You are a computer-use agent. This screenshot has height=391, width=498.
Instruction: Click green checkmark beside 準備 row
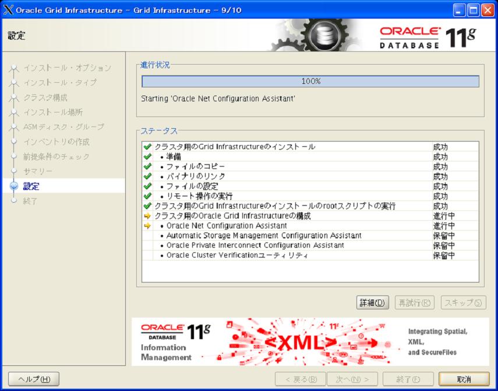(147, 157)
